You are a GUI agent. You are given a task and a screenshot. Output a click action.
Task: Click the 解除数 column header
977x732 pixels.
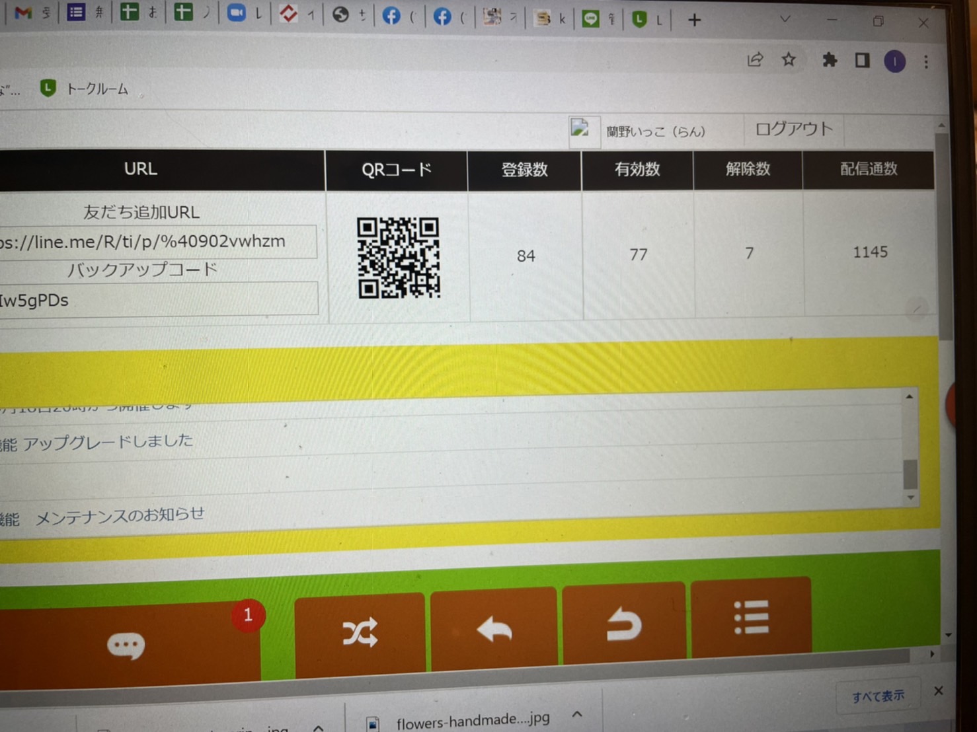[x=748, y=169]
